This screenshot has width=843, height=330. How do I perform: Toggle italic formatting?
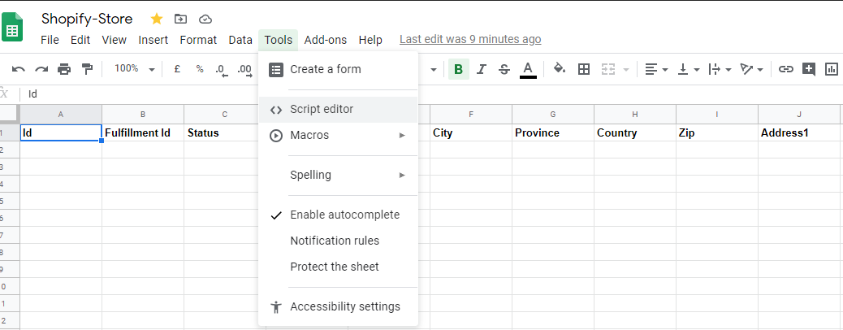[x=482, y=69]
